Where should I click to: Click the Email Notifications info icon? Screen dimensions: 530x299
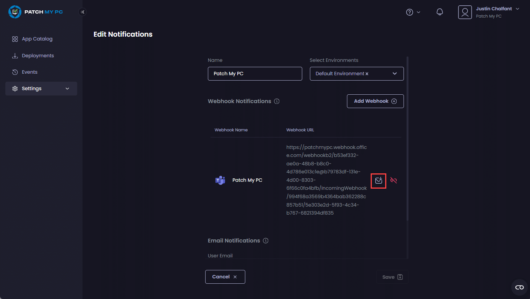click(266, 241)
